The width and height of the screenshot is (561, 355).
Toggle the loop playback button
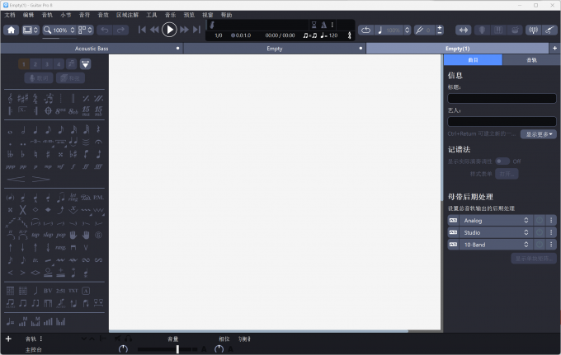point(365,30)
